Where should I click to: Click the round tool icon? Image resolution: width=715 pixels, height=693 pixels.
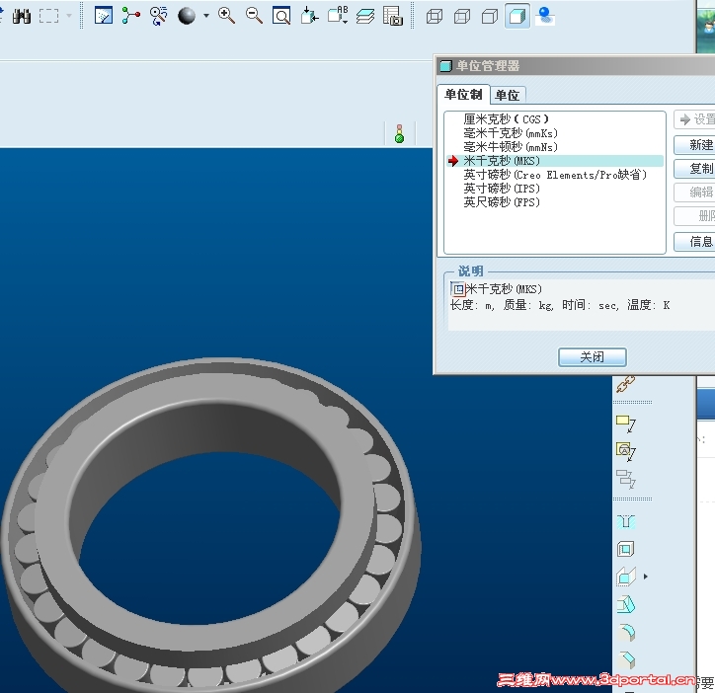coord(626,633)
